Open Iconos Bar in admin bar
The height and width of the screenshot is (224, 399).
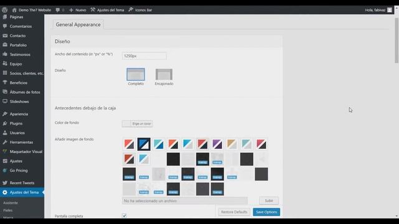[x=140, y=10]
